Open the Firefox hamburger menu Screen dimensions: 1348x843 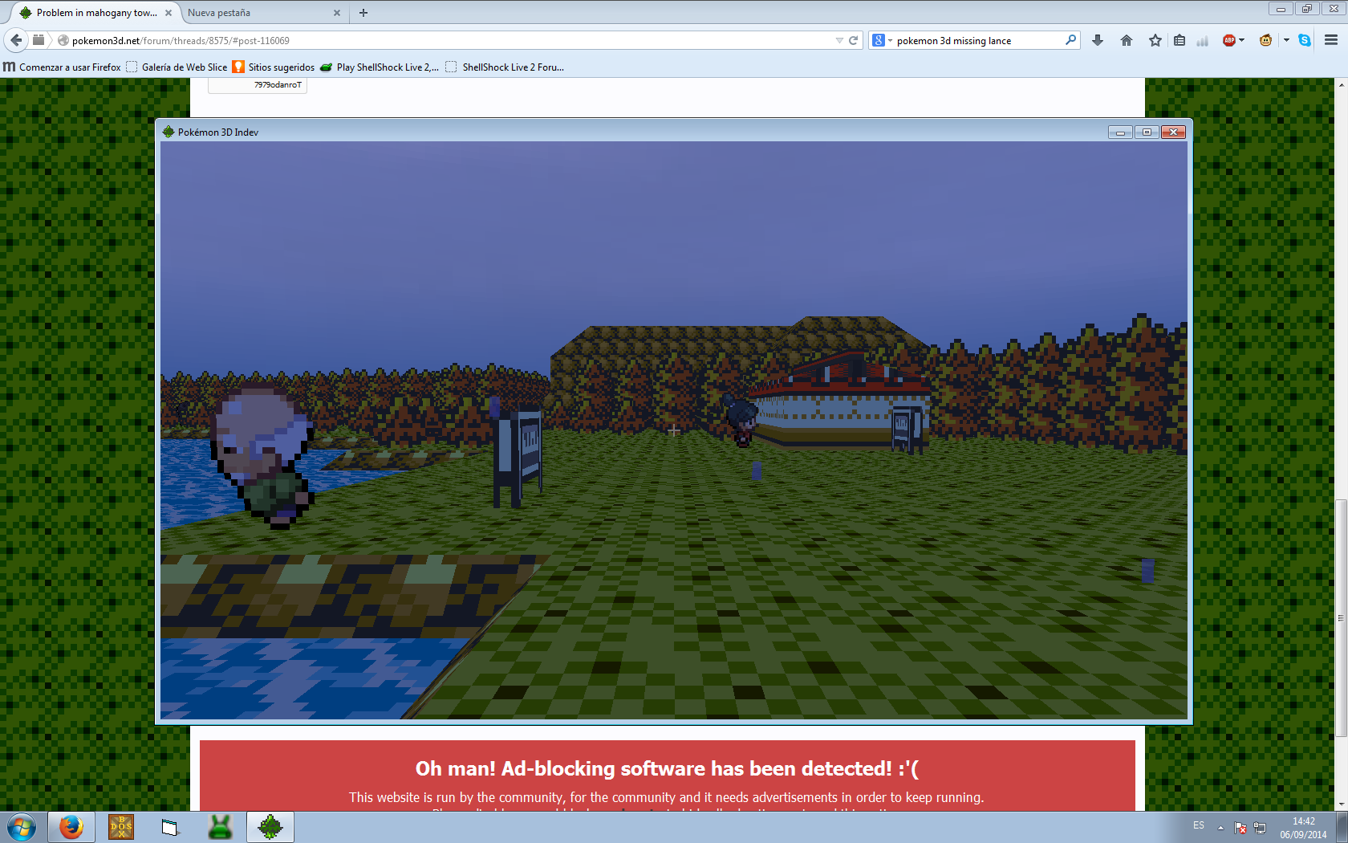point(1331,40)
